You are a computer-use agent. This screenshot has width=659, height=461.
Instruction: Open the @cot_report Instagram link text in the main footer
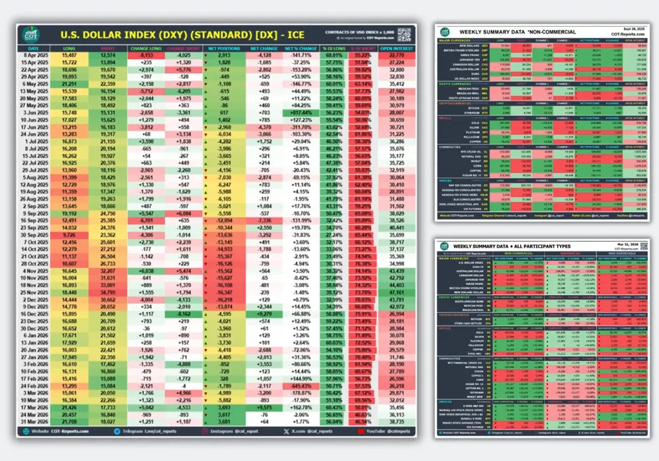click(x=246, y=431)
